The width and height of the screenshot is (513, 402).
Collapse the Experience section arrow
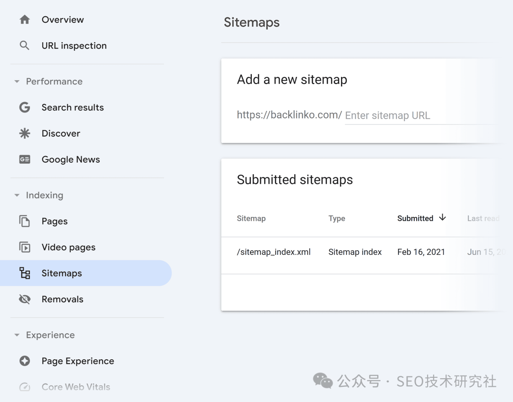17,335
